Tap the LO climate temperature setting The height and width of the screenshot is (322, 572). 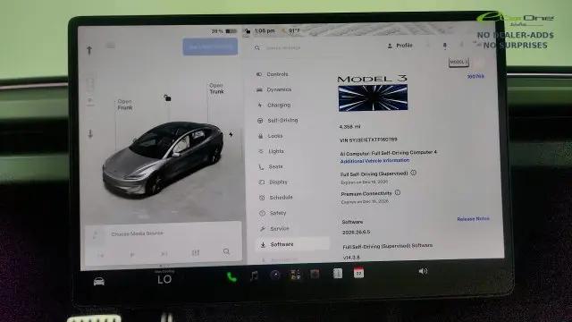[x=164, y=280]
